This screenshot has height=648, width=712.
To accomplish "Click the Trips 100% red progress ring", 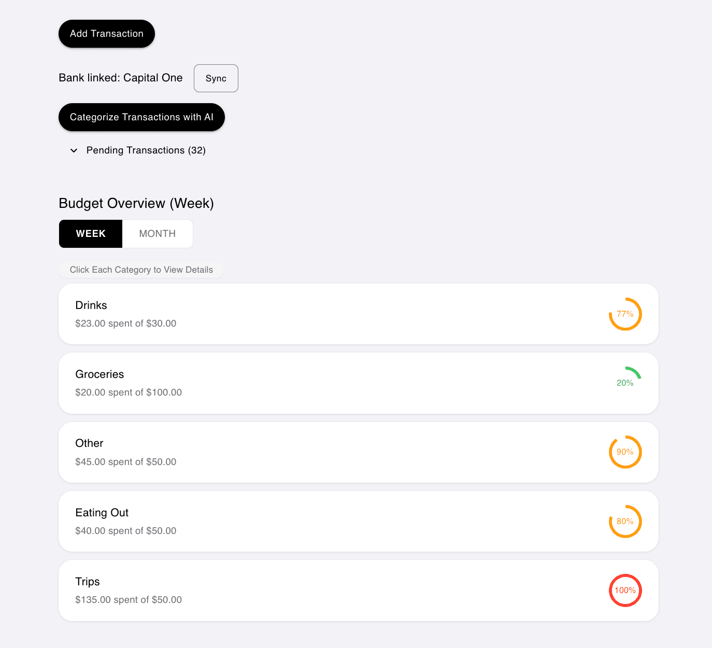I will point(625,590).
